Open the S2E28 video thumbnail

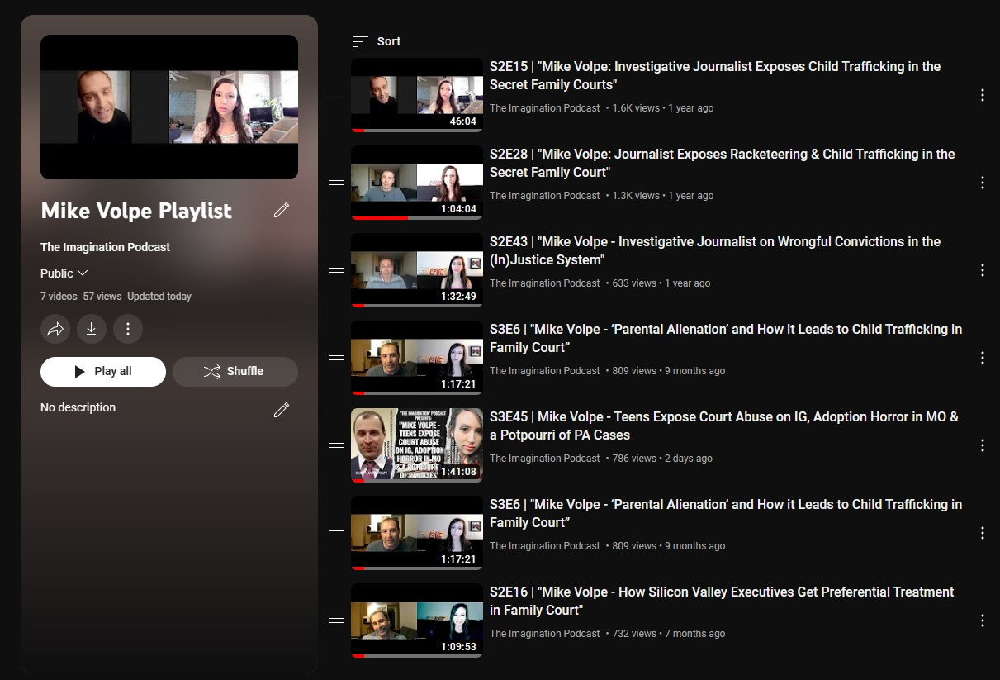(x=417, y=183)
